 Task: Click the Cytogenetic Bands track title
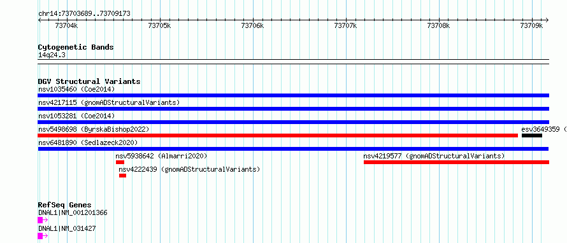(x=76, y=47)
